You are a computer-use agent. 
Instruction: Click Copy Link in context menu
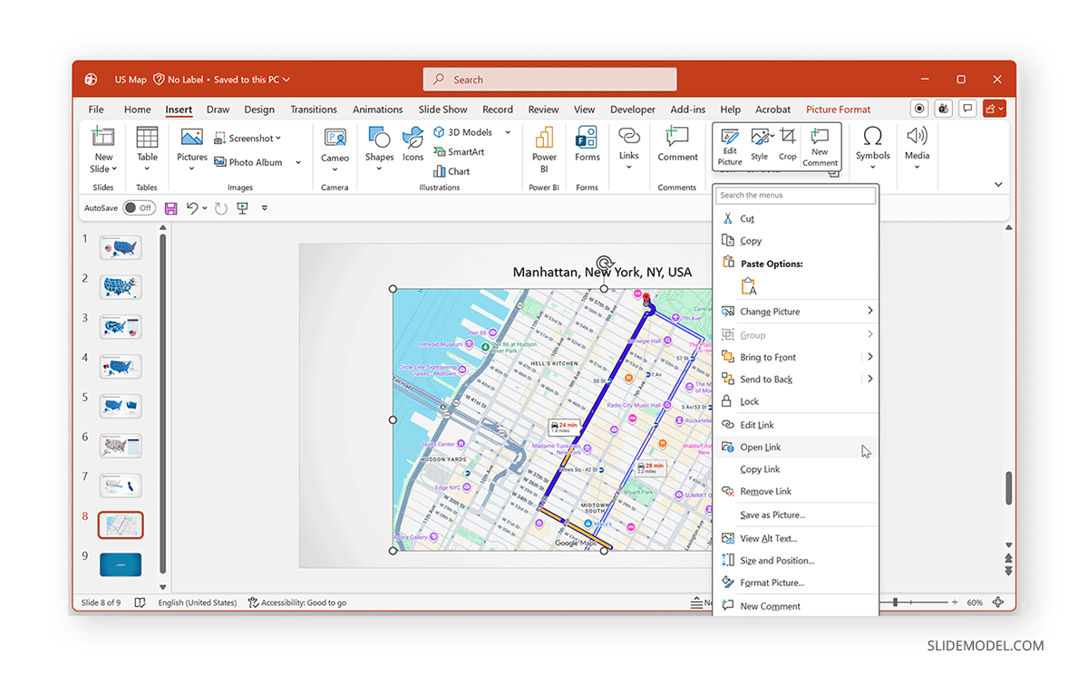tap(796, 469)
